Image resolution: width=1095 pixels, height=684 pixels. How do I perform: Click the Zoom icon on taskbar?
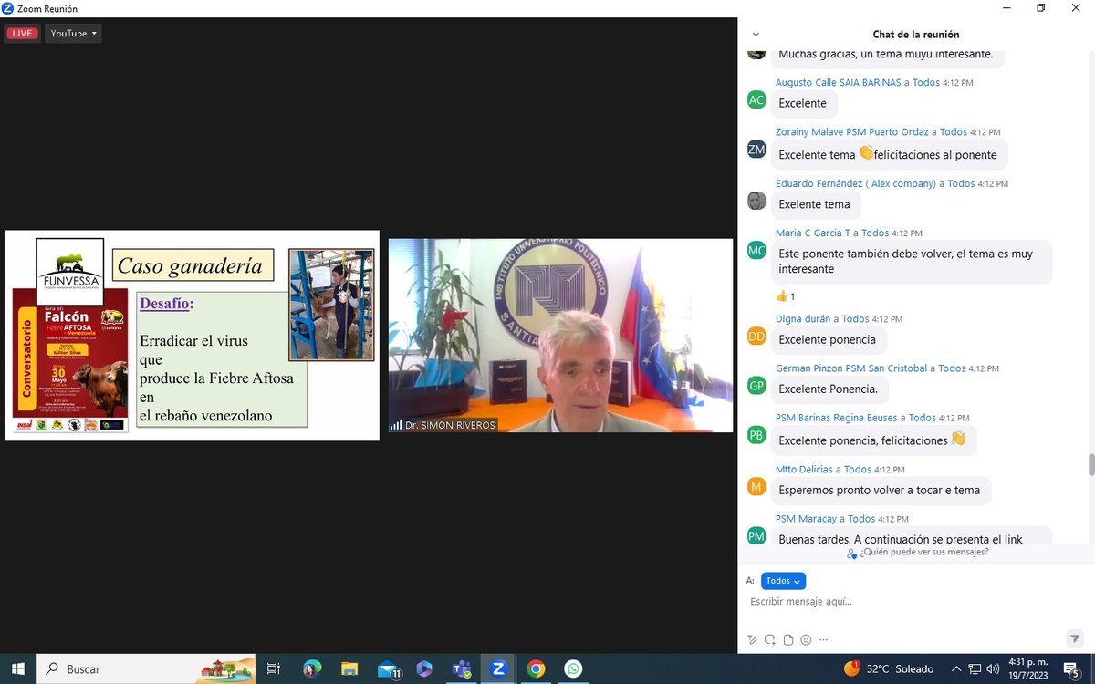point(498,668)
